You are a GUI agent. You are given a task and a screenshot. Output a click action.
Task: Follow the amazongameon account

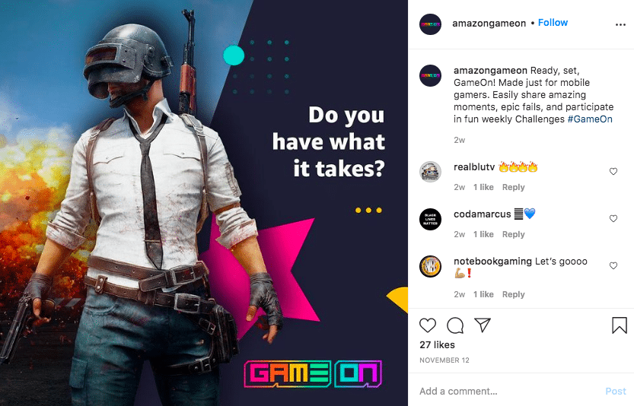click(x=553, y=23)
